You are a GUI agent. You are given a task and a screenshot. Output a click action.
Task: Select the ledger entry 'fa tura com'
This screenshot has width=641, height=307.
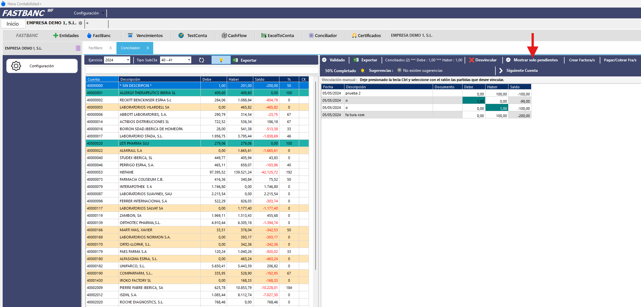tap(426, 115)
